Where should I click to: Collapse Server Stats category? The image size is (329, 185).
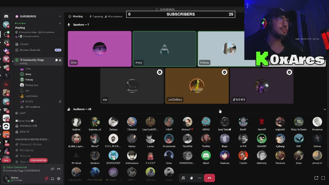tap(26, 121)
